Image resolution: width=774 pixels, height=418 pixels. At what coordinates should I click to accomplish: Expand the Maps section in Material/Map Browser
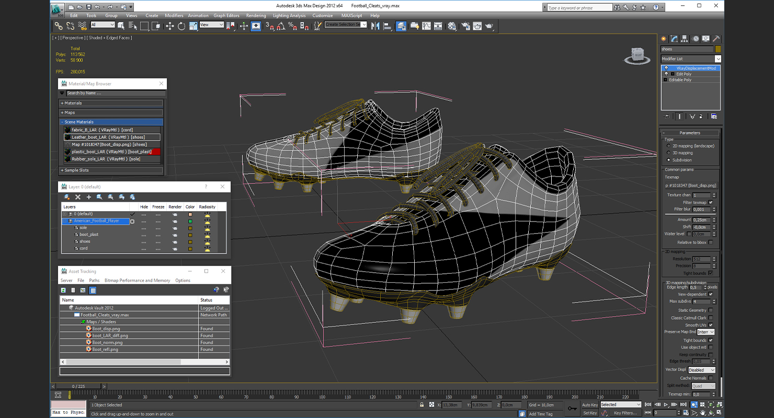pos(112,112)
